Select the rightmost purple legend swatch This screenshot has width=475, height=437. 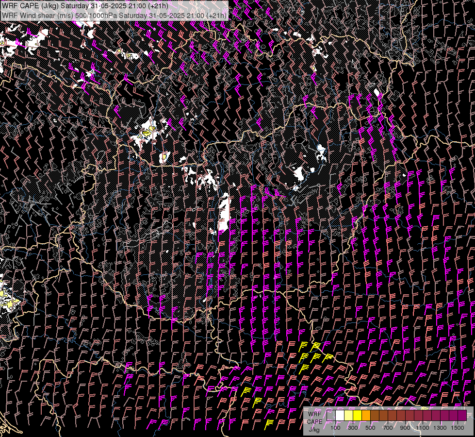pos(462,415)
